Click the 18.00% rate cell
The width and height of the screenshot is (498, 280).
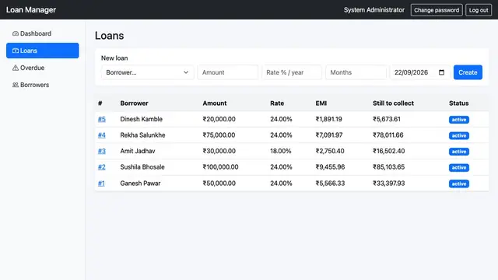pos(281,151)
